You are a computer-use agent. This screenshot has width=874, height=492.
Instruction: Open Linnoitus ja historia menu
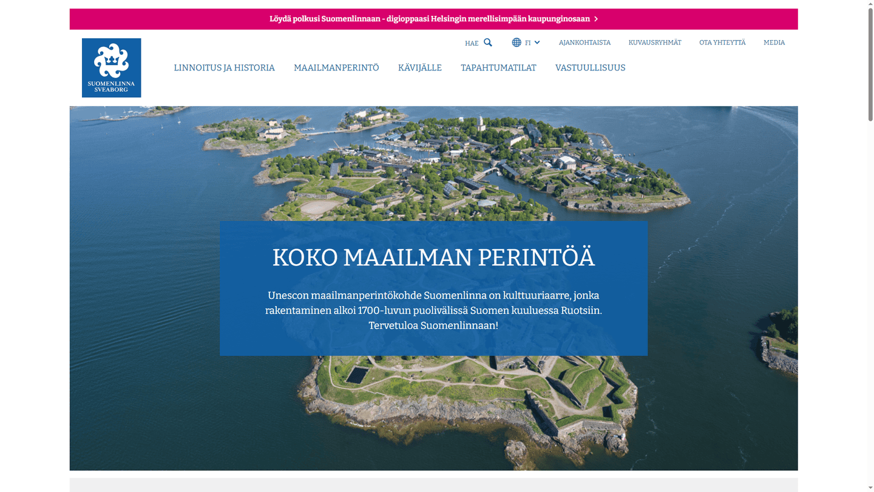click(225, 68)
